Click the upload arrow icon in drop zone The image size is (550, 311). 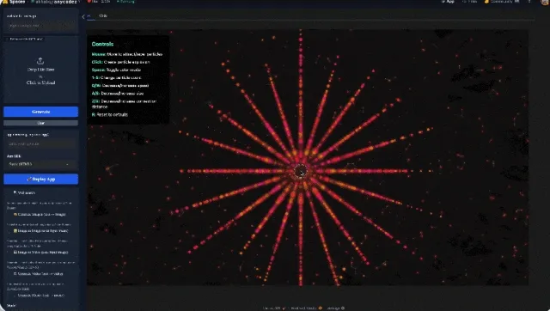coord(40,61)
